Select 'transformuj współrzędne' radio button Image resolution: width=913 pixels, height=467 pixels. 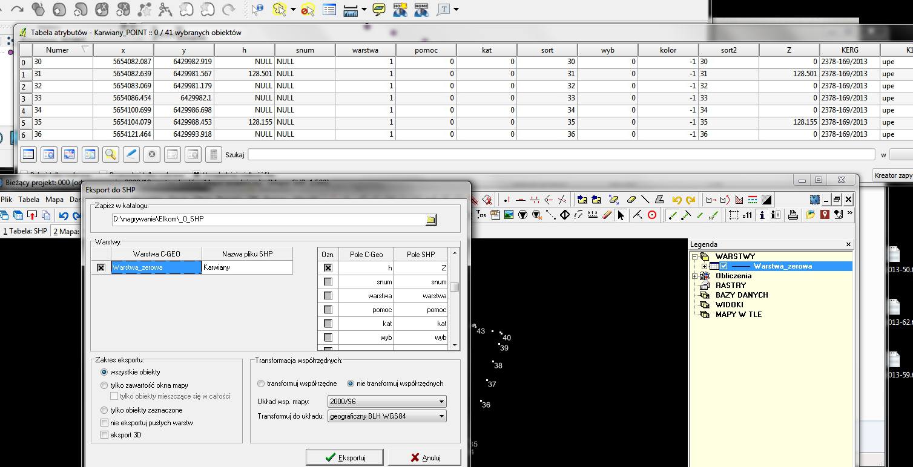point(261,384)
